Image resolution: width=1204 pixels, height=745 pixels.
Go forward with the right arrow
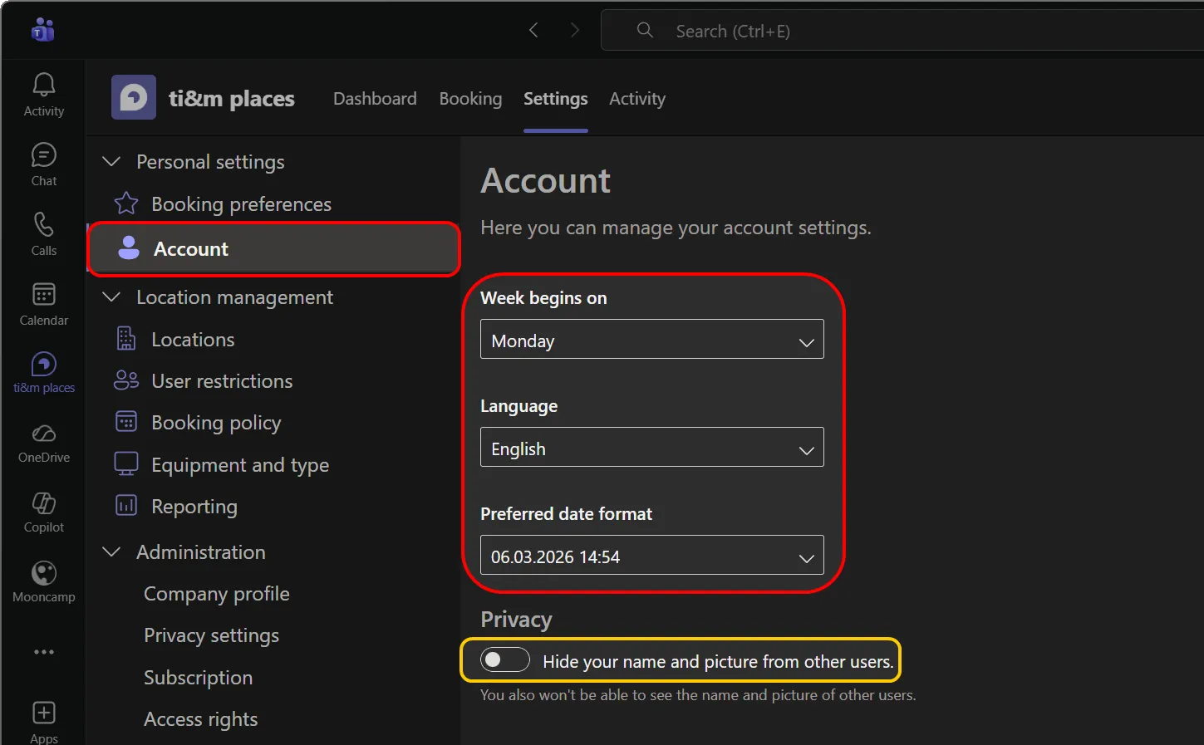pos(575,31)
